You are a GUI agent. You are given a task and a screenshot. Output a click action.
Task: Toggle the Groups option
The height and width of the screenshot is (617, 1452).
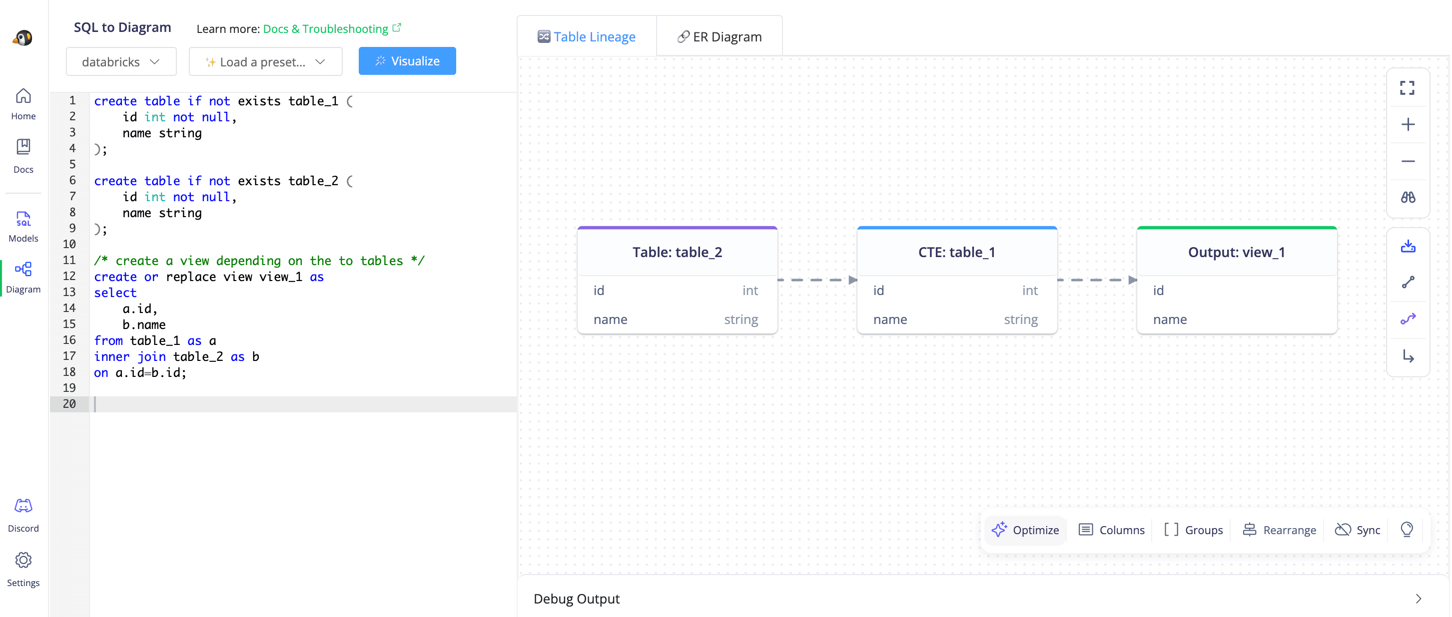click(x=1193, y=530)
